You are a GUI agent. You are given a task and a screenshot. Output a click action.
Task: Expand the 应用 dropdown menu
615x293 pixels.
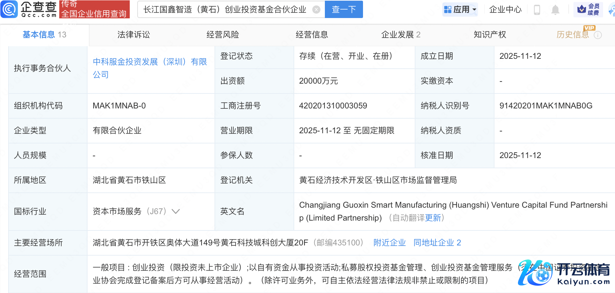[x=474, y=10]
